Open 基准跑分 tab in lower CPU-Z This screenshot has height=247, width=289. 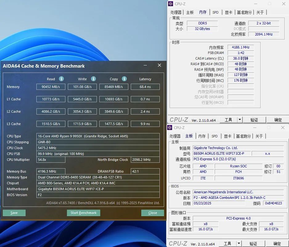(243, 136)
